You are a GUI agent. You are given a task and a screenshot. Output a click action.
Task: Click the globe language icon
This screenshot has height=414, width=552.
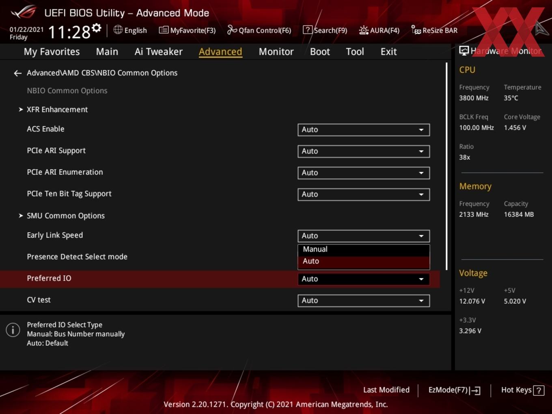[x=118, y=30]
